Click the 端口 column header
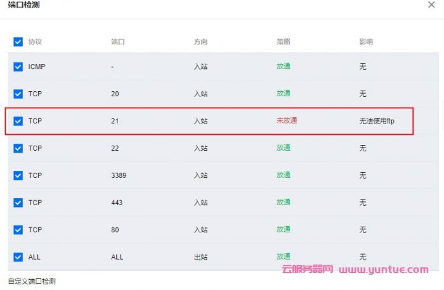444x290 pixels. [118, 42]
